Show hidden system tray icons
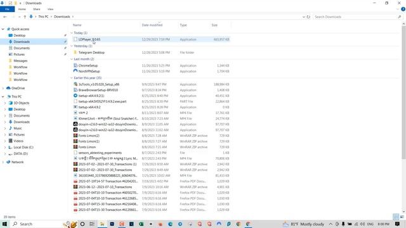Image resolution: width=406 pixels, height=228 pixels. click(331, 224)
